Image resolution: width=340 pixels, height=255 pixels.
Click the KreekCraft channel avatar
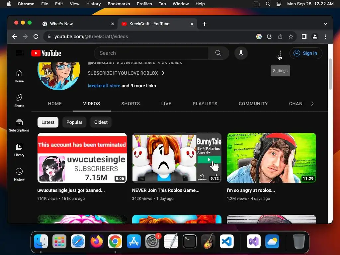point(59,76)
